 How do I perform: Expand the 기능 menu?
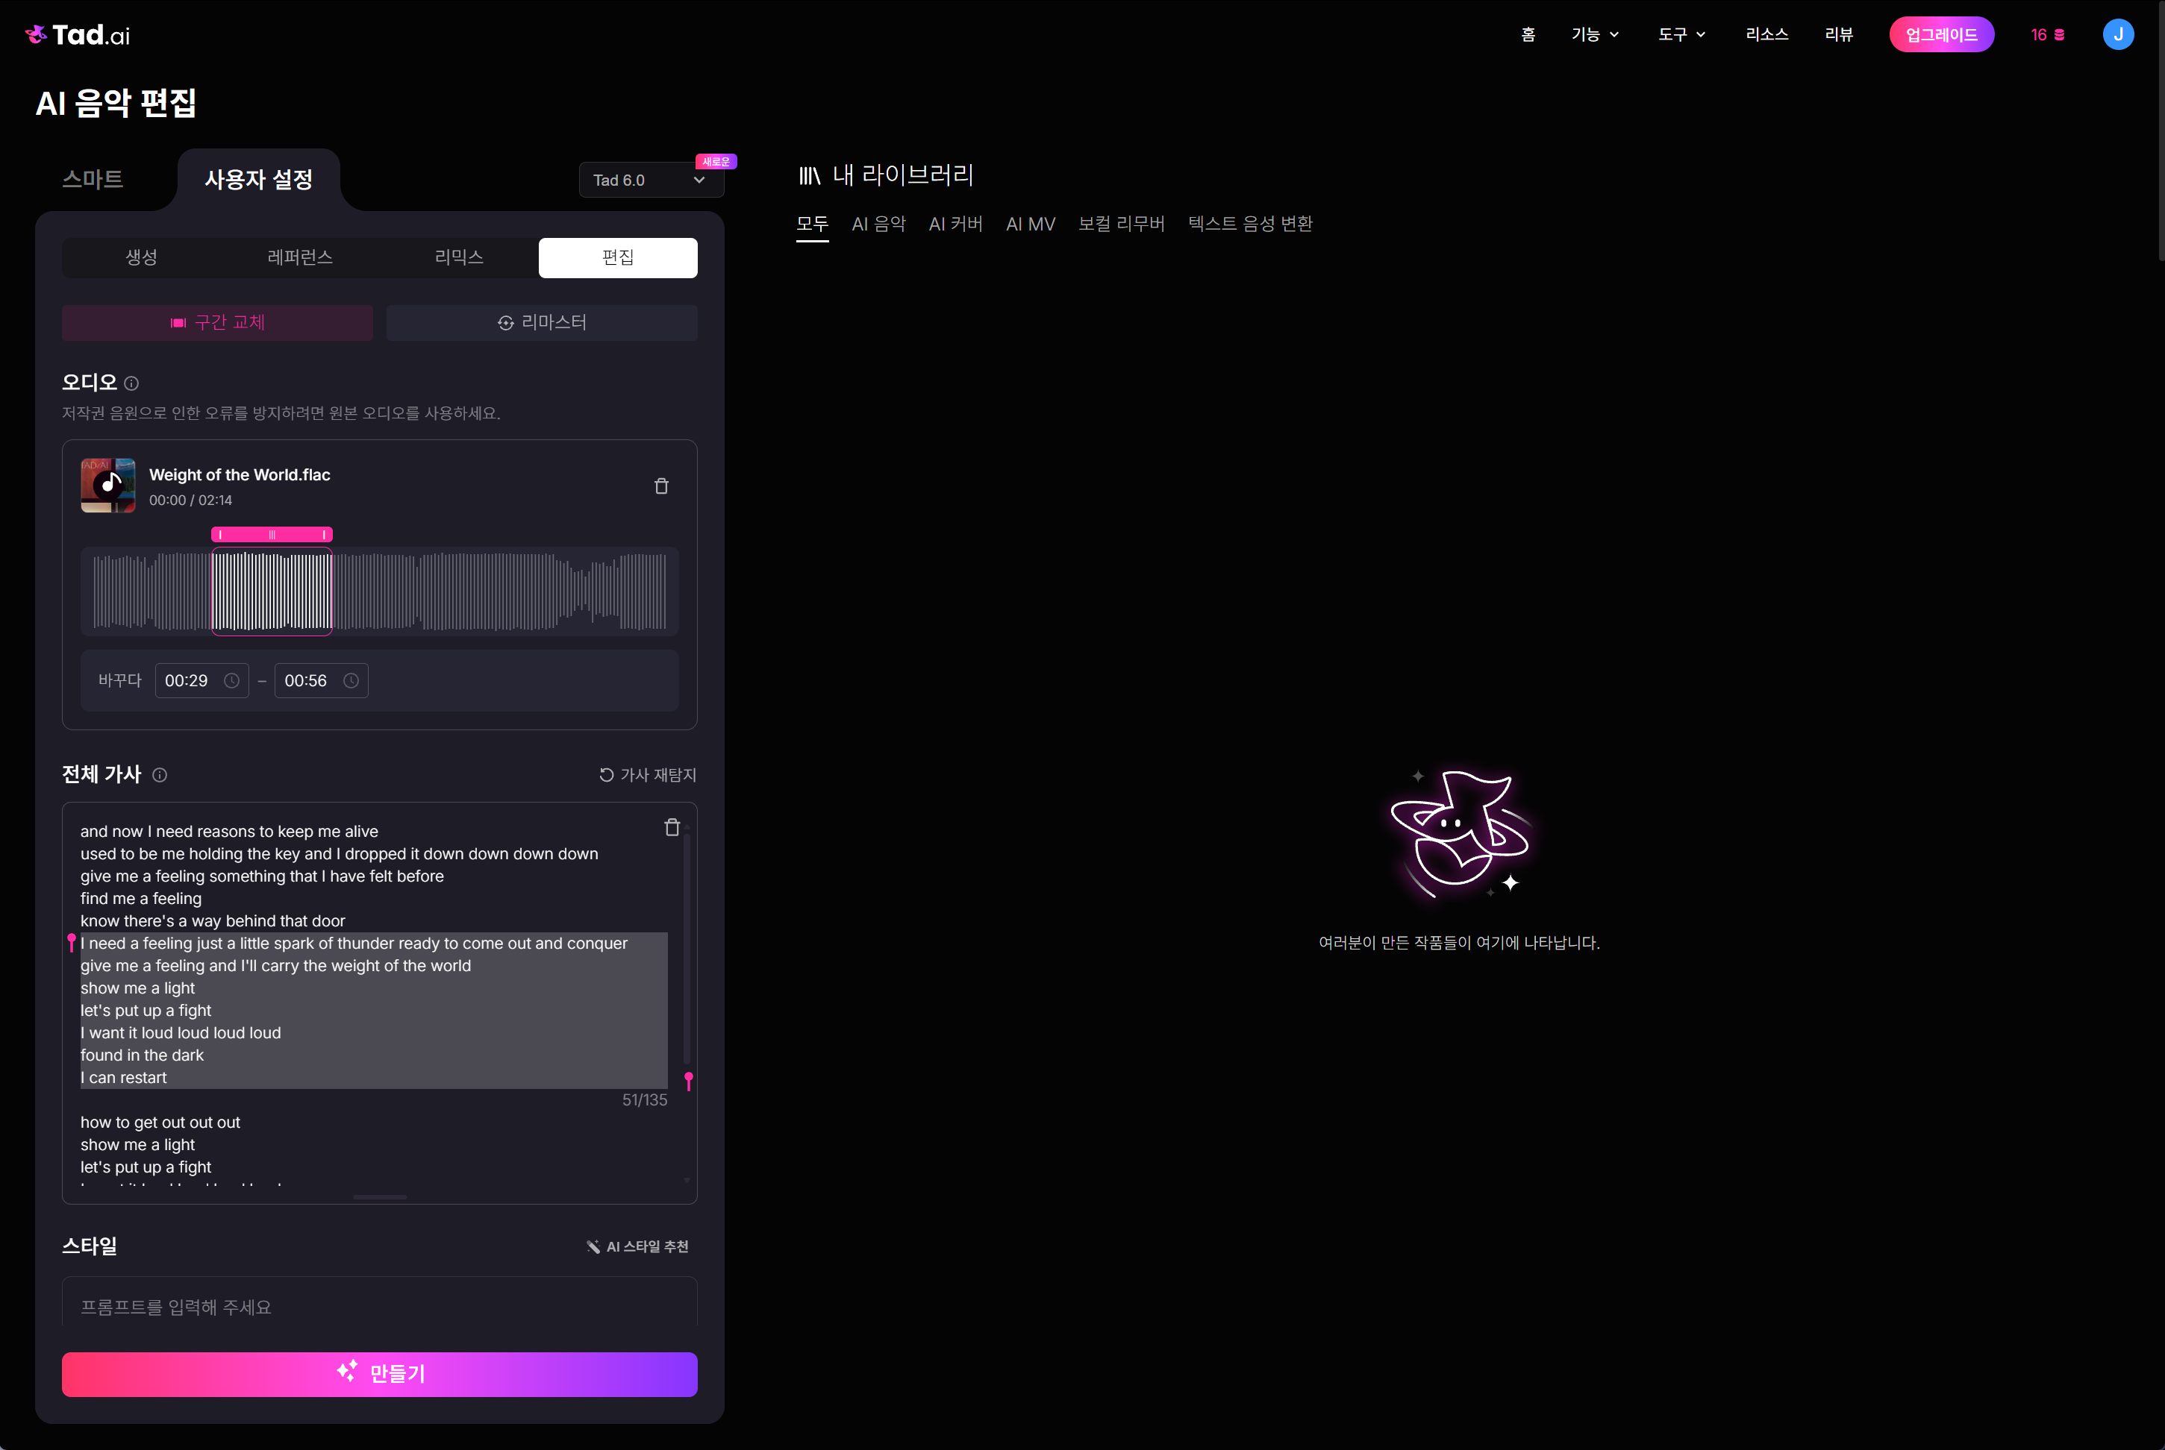tap(1595, 35)
